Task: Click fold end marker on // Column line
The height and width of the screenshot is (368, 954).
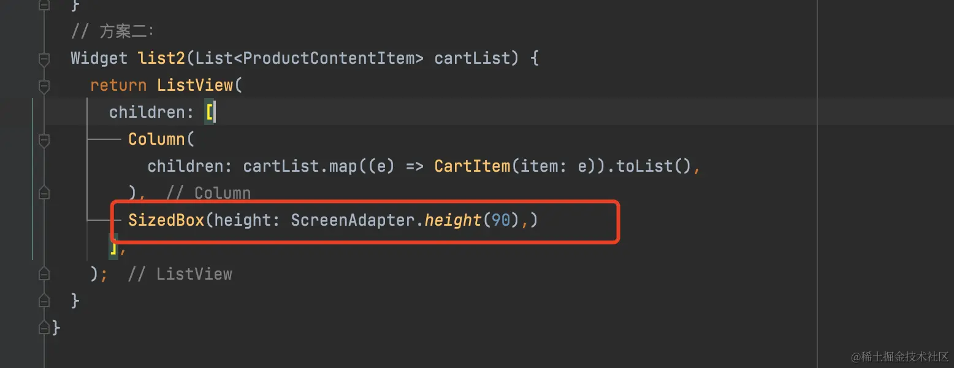Action: tap(44, 193)
